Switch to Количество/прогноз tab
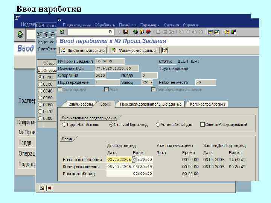Image resolution: width=271 pixels, height=203 pixels. (x=207, y=104)
